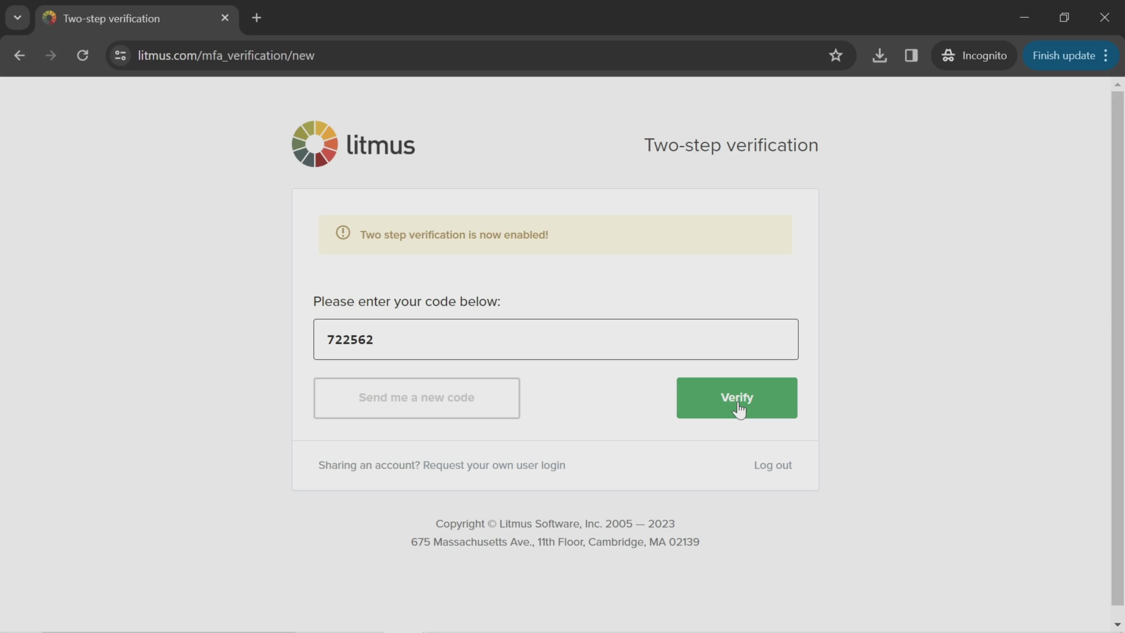
Task: Click the 'Two-step verification' heading
Action: [731, 145]
